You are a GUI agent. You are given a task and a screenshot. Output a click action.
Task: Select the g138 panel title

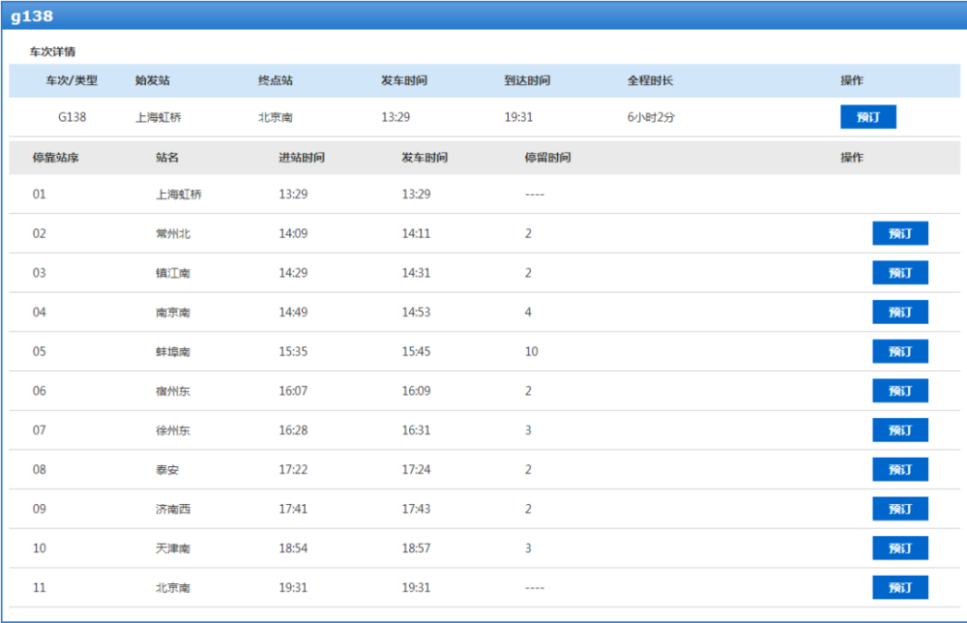coord(32,16)
